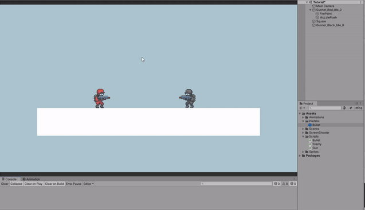
Task: Click the Project panel search field
Action: point(325,108)
